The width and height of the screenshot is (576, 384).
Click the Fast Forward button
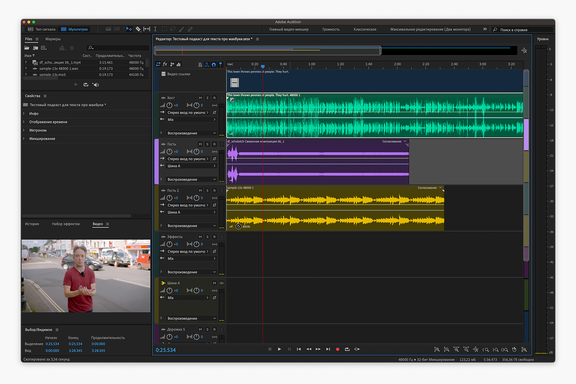pyautogui.click(x=318, y=349)
